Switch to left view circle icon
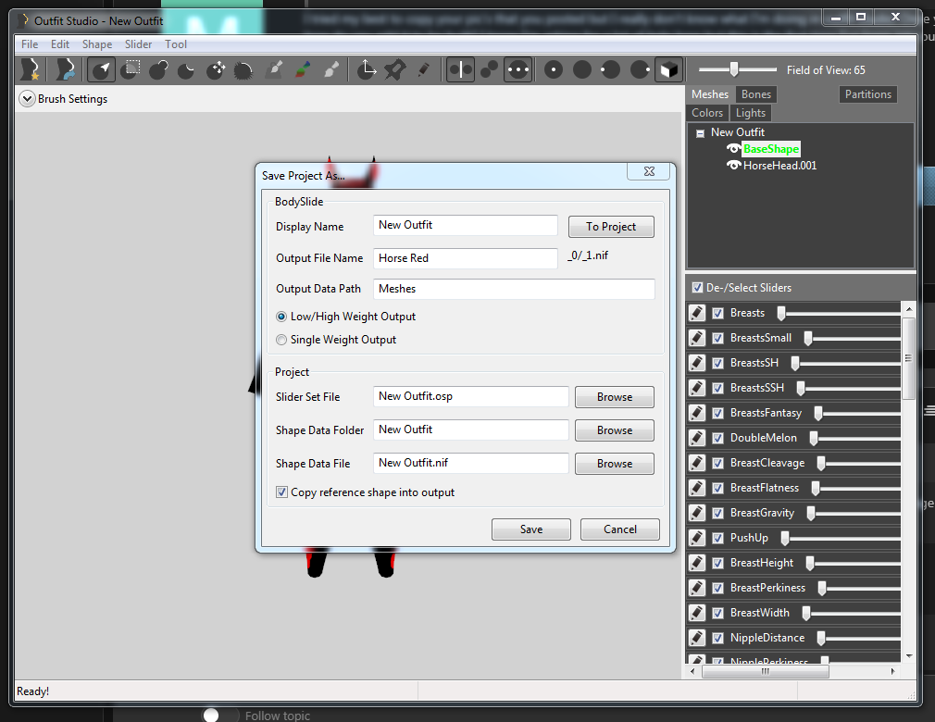935x722 pixels. tap(611, 69)
